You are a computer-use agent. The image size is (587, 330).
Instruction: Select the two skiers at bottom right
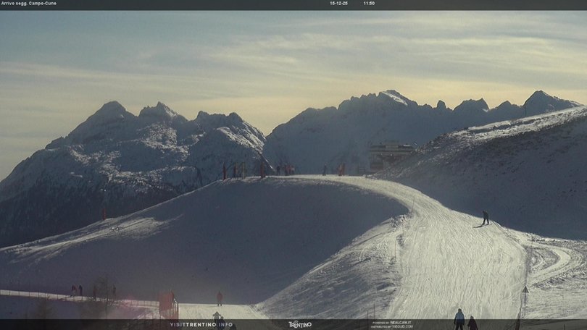coord(465,321)
